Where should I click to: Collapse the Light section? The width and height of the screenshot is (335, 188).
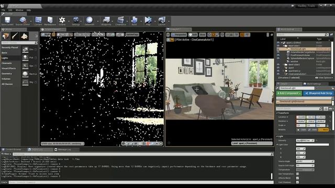point(277,136)
